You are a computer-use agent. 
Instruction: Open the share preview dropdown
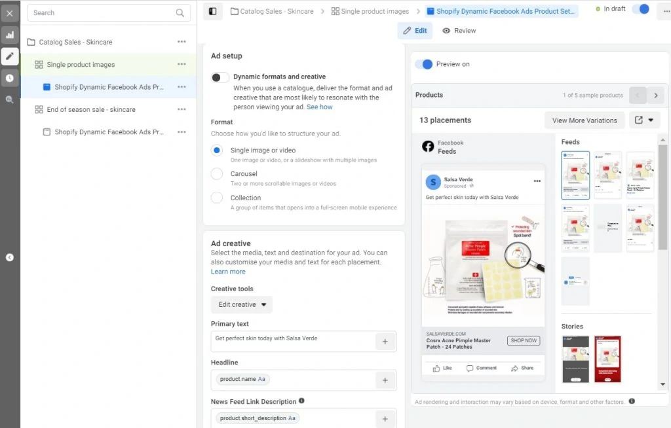644,120
